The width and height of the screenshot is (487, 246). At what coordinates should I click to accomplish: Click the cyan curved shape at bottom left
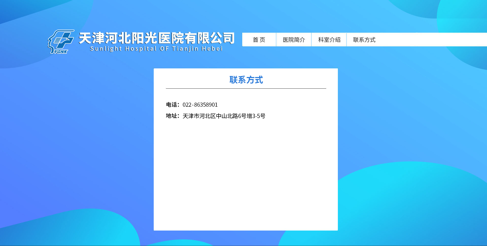[76, 228]
